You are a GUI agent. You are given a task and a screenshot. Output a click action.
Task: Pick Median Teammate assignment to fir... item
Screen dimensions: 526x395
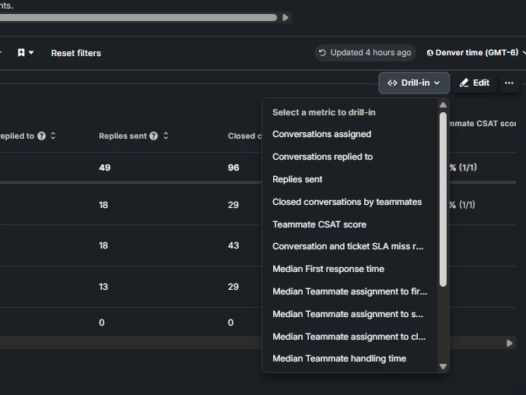(350, 291)
